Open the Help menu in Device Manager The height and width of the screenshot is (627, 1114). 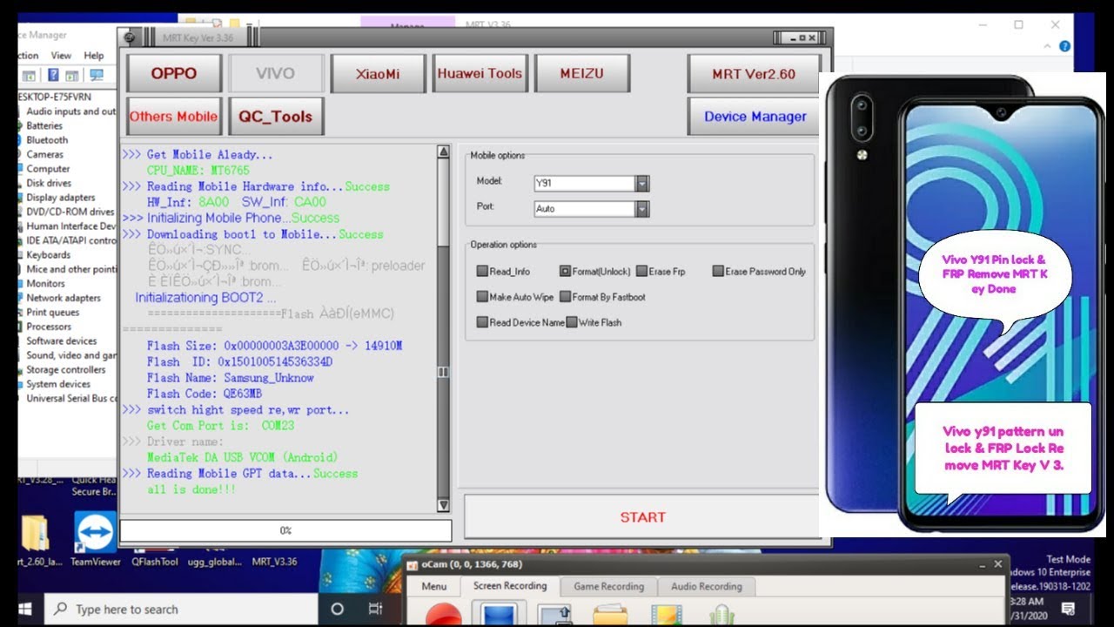(94, 56)
